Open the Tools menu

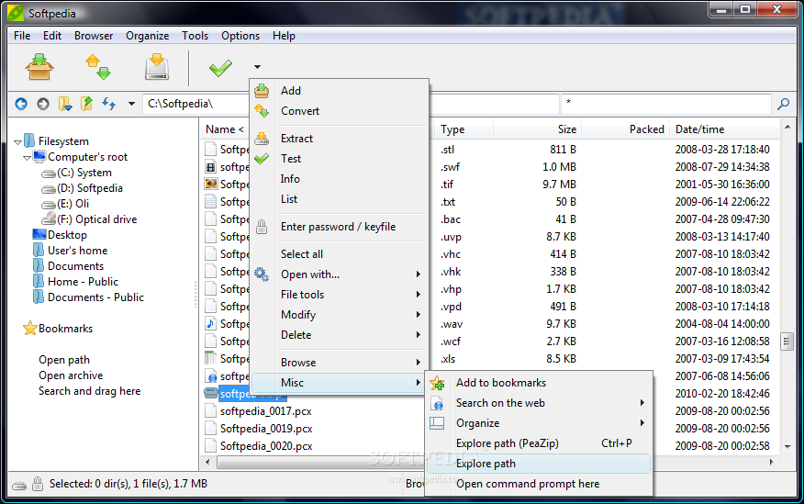(x=195, y=36)
